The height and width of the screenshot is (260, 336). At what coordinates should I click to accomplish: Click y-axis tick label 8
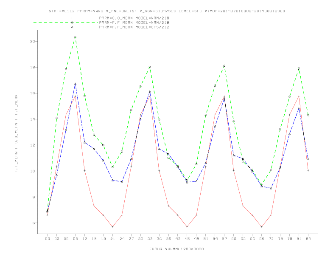tap(34, 197)
